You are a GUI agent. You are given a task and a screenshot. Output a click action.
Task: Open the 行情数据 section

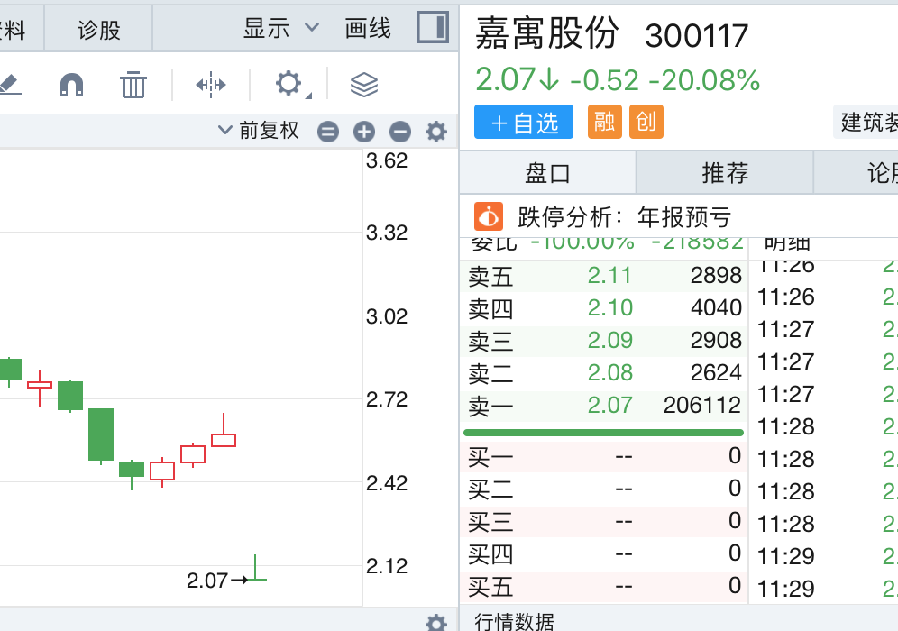coord(514,622)
